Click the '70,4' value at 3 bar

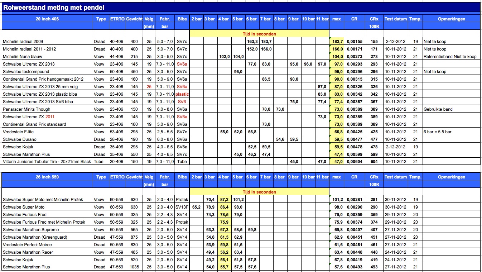210,200
